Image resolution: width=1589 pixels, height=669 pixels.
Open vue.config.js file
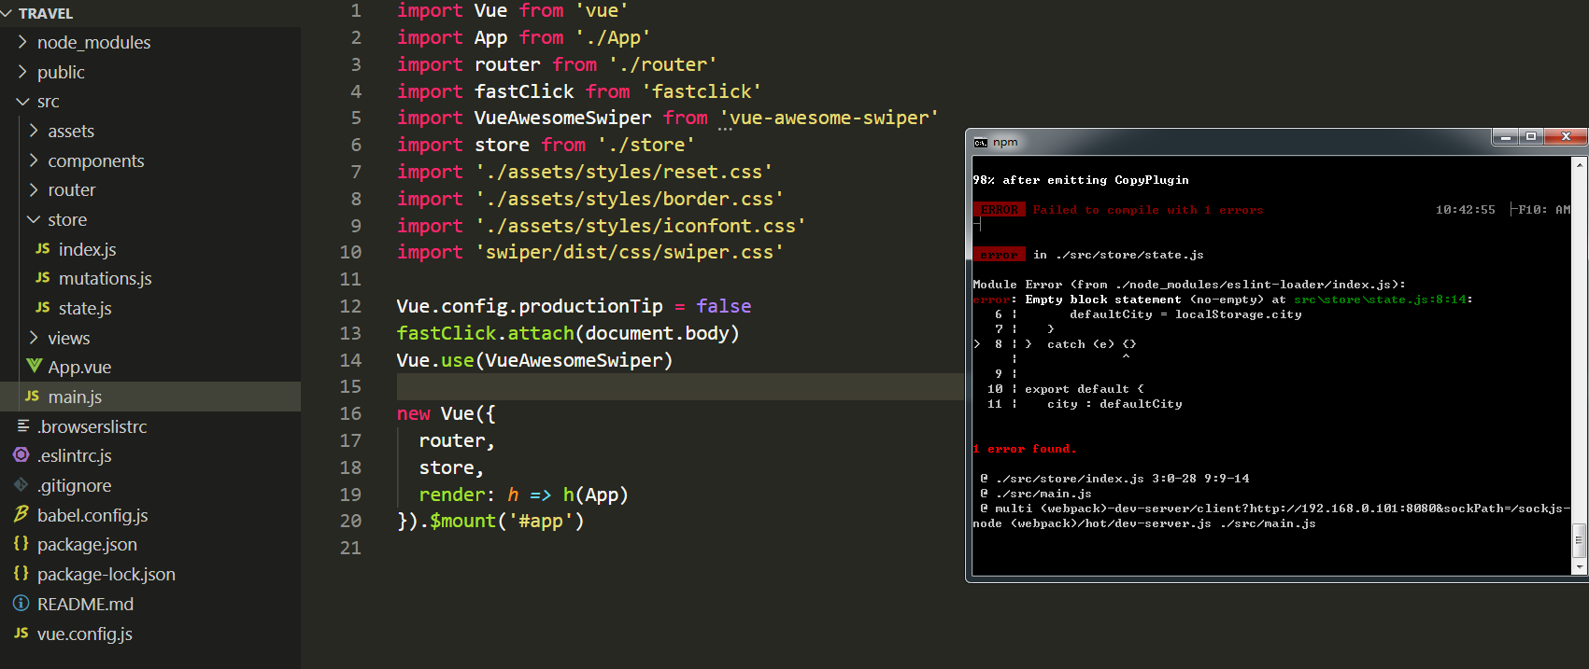tap(85, 634)
